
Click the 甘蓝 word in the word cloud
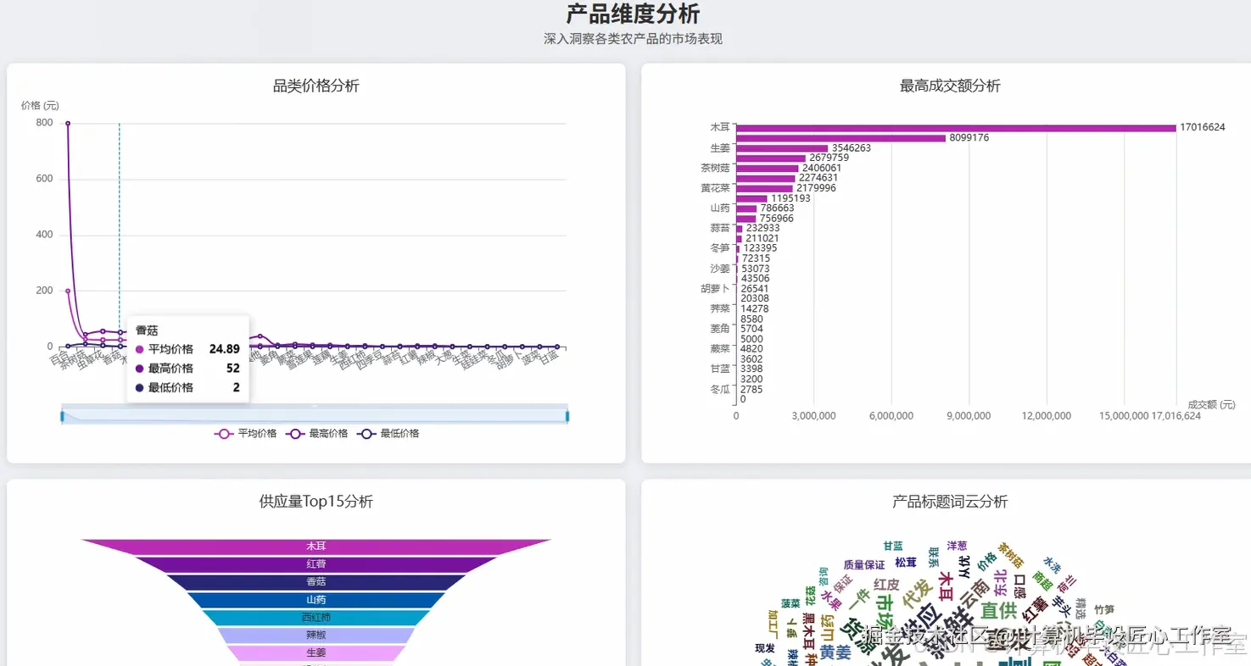click(893, 546)
